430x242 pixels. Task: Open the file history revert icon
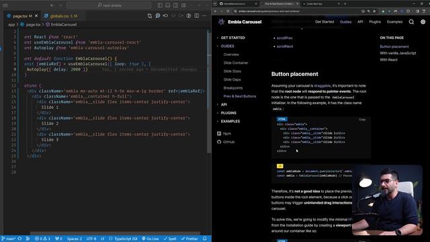pyautogui.click(x=165, y=16)
